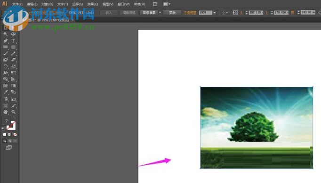Select the Pencil tool

[13, 53]
